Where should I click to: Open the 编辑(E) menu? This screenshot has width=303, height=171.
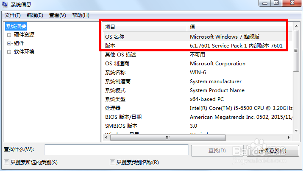35,15
